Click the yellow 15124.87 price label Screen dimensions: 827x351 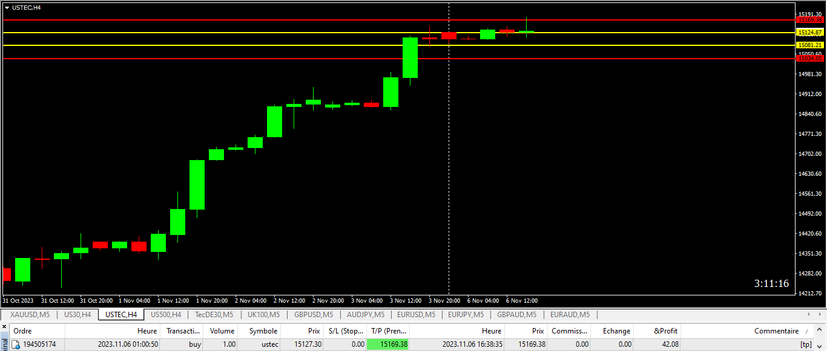(x=809, y=33)
